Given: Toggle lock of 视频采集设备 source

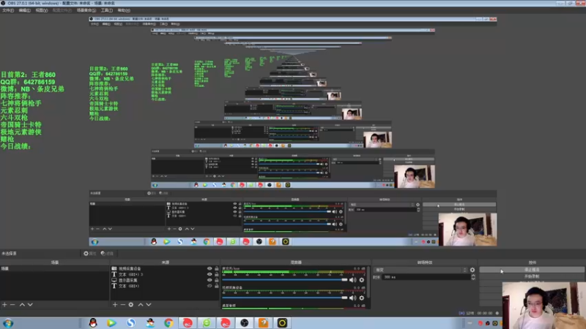Looking at the screenshot, I should point(216,268).
